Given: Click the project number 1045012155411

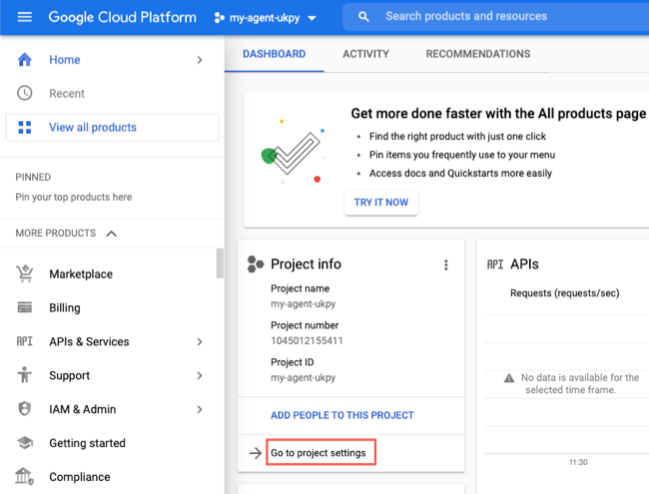Looking at the screenshot, I should click(x=307, y=341).
